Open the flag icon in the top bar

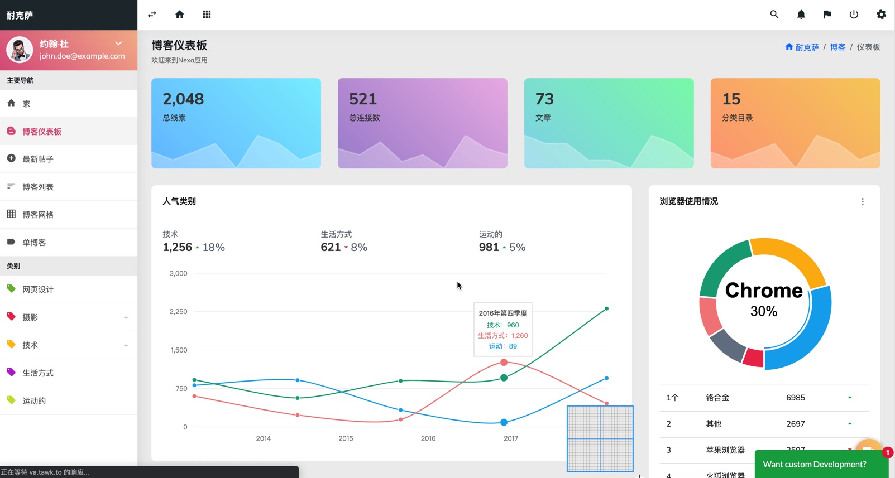coord(827,15)
